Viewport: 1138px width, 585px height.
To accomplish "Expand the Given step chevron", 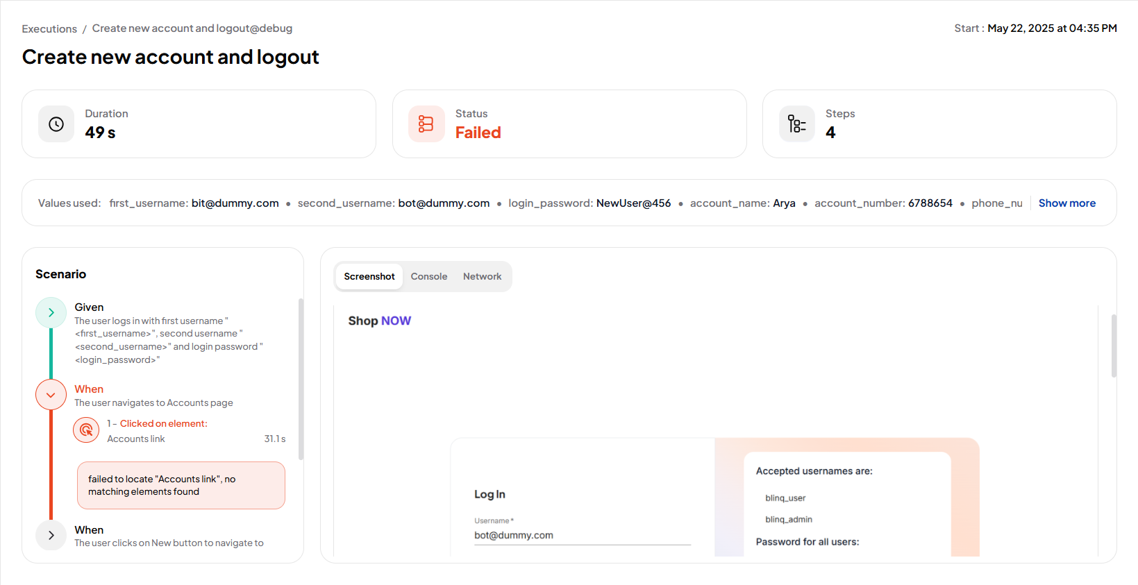I will click(x=51, y=313).
